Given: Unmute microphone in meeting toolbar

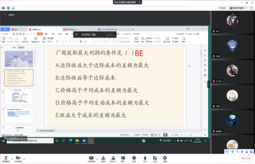Looking at the screenshot, I should (x=6, y=159).
